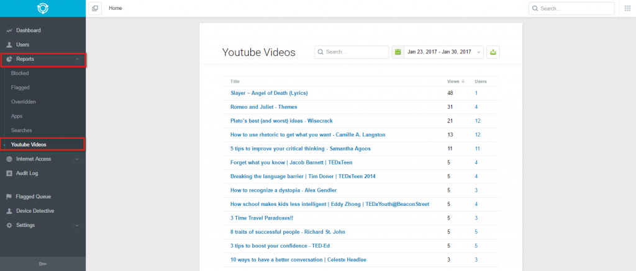The width and height of the screenshot is (636, 271).
Task: Click user count 4 for Romeo and Juliet row
Action: pos(476,107)
